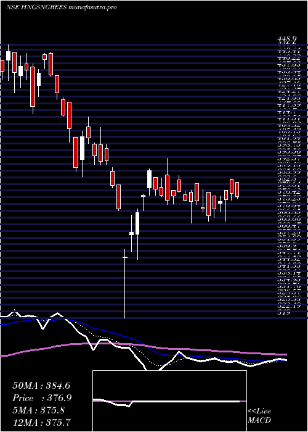Click the 319 bottom price axis label
The width and height of the screenshot is (308, 432).
coord(283,313)
